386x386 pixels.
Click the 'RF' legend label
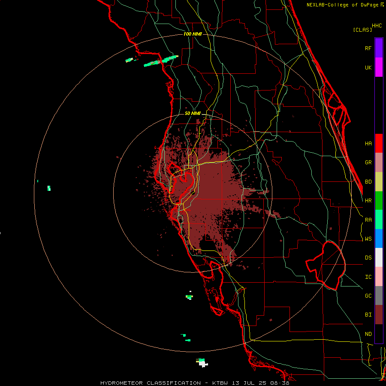tap(368, 48)
